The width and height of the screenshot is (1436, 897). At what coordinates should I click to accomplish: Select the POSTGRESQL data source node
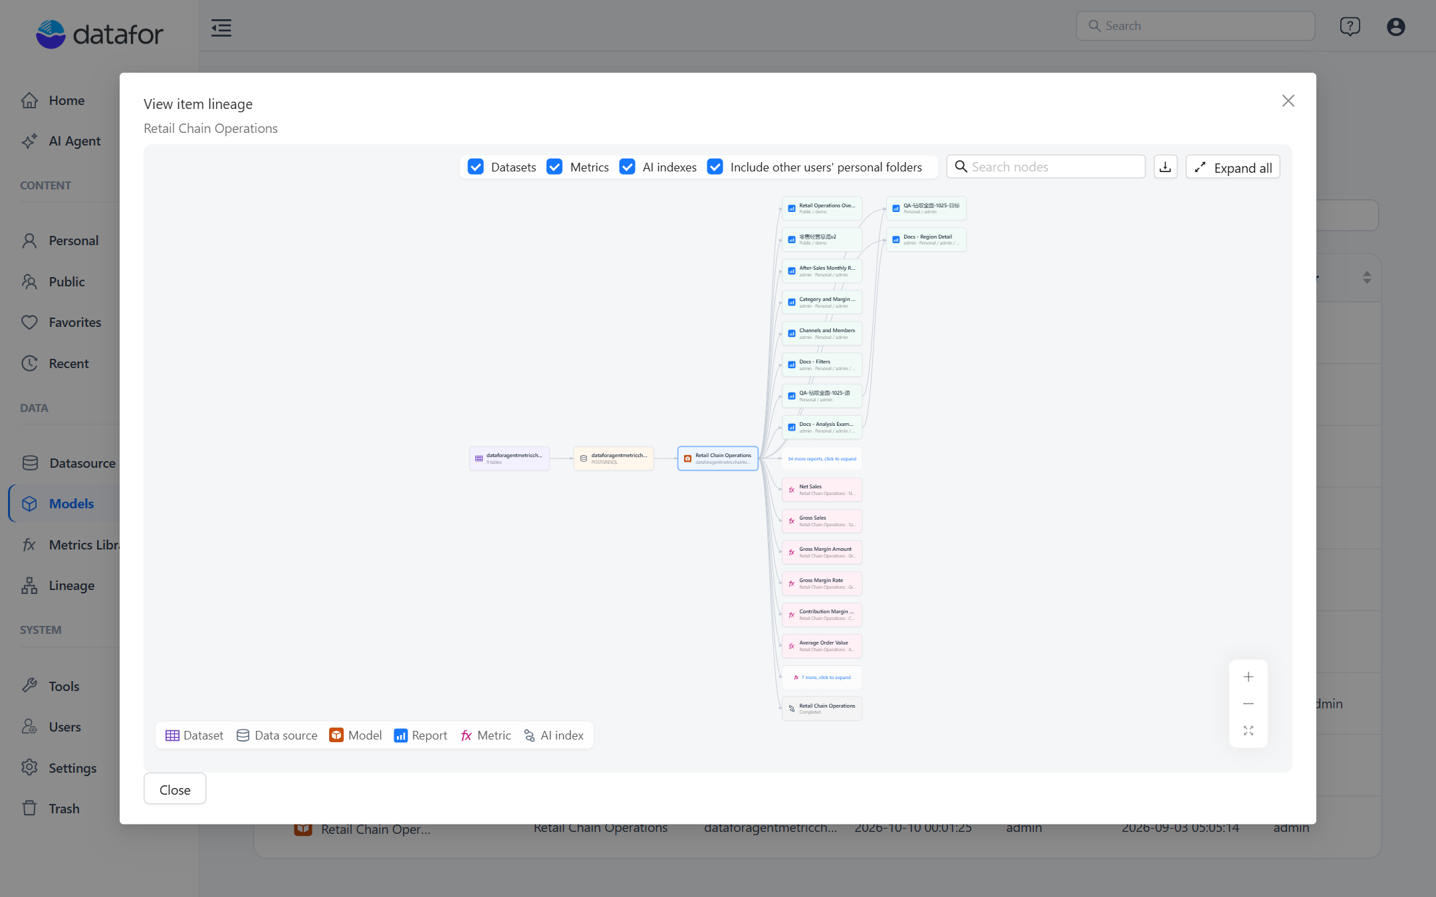(x=614, y=458)
